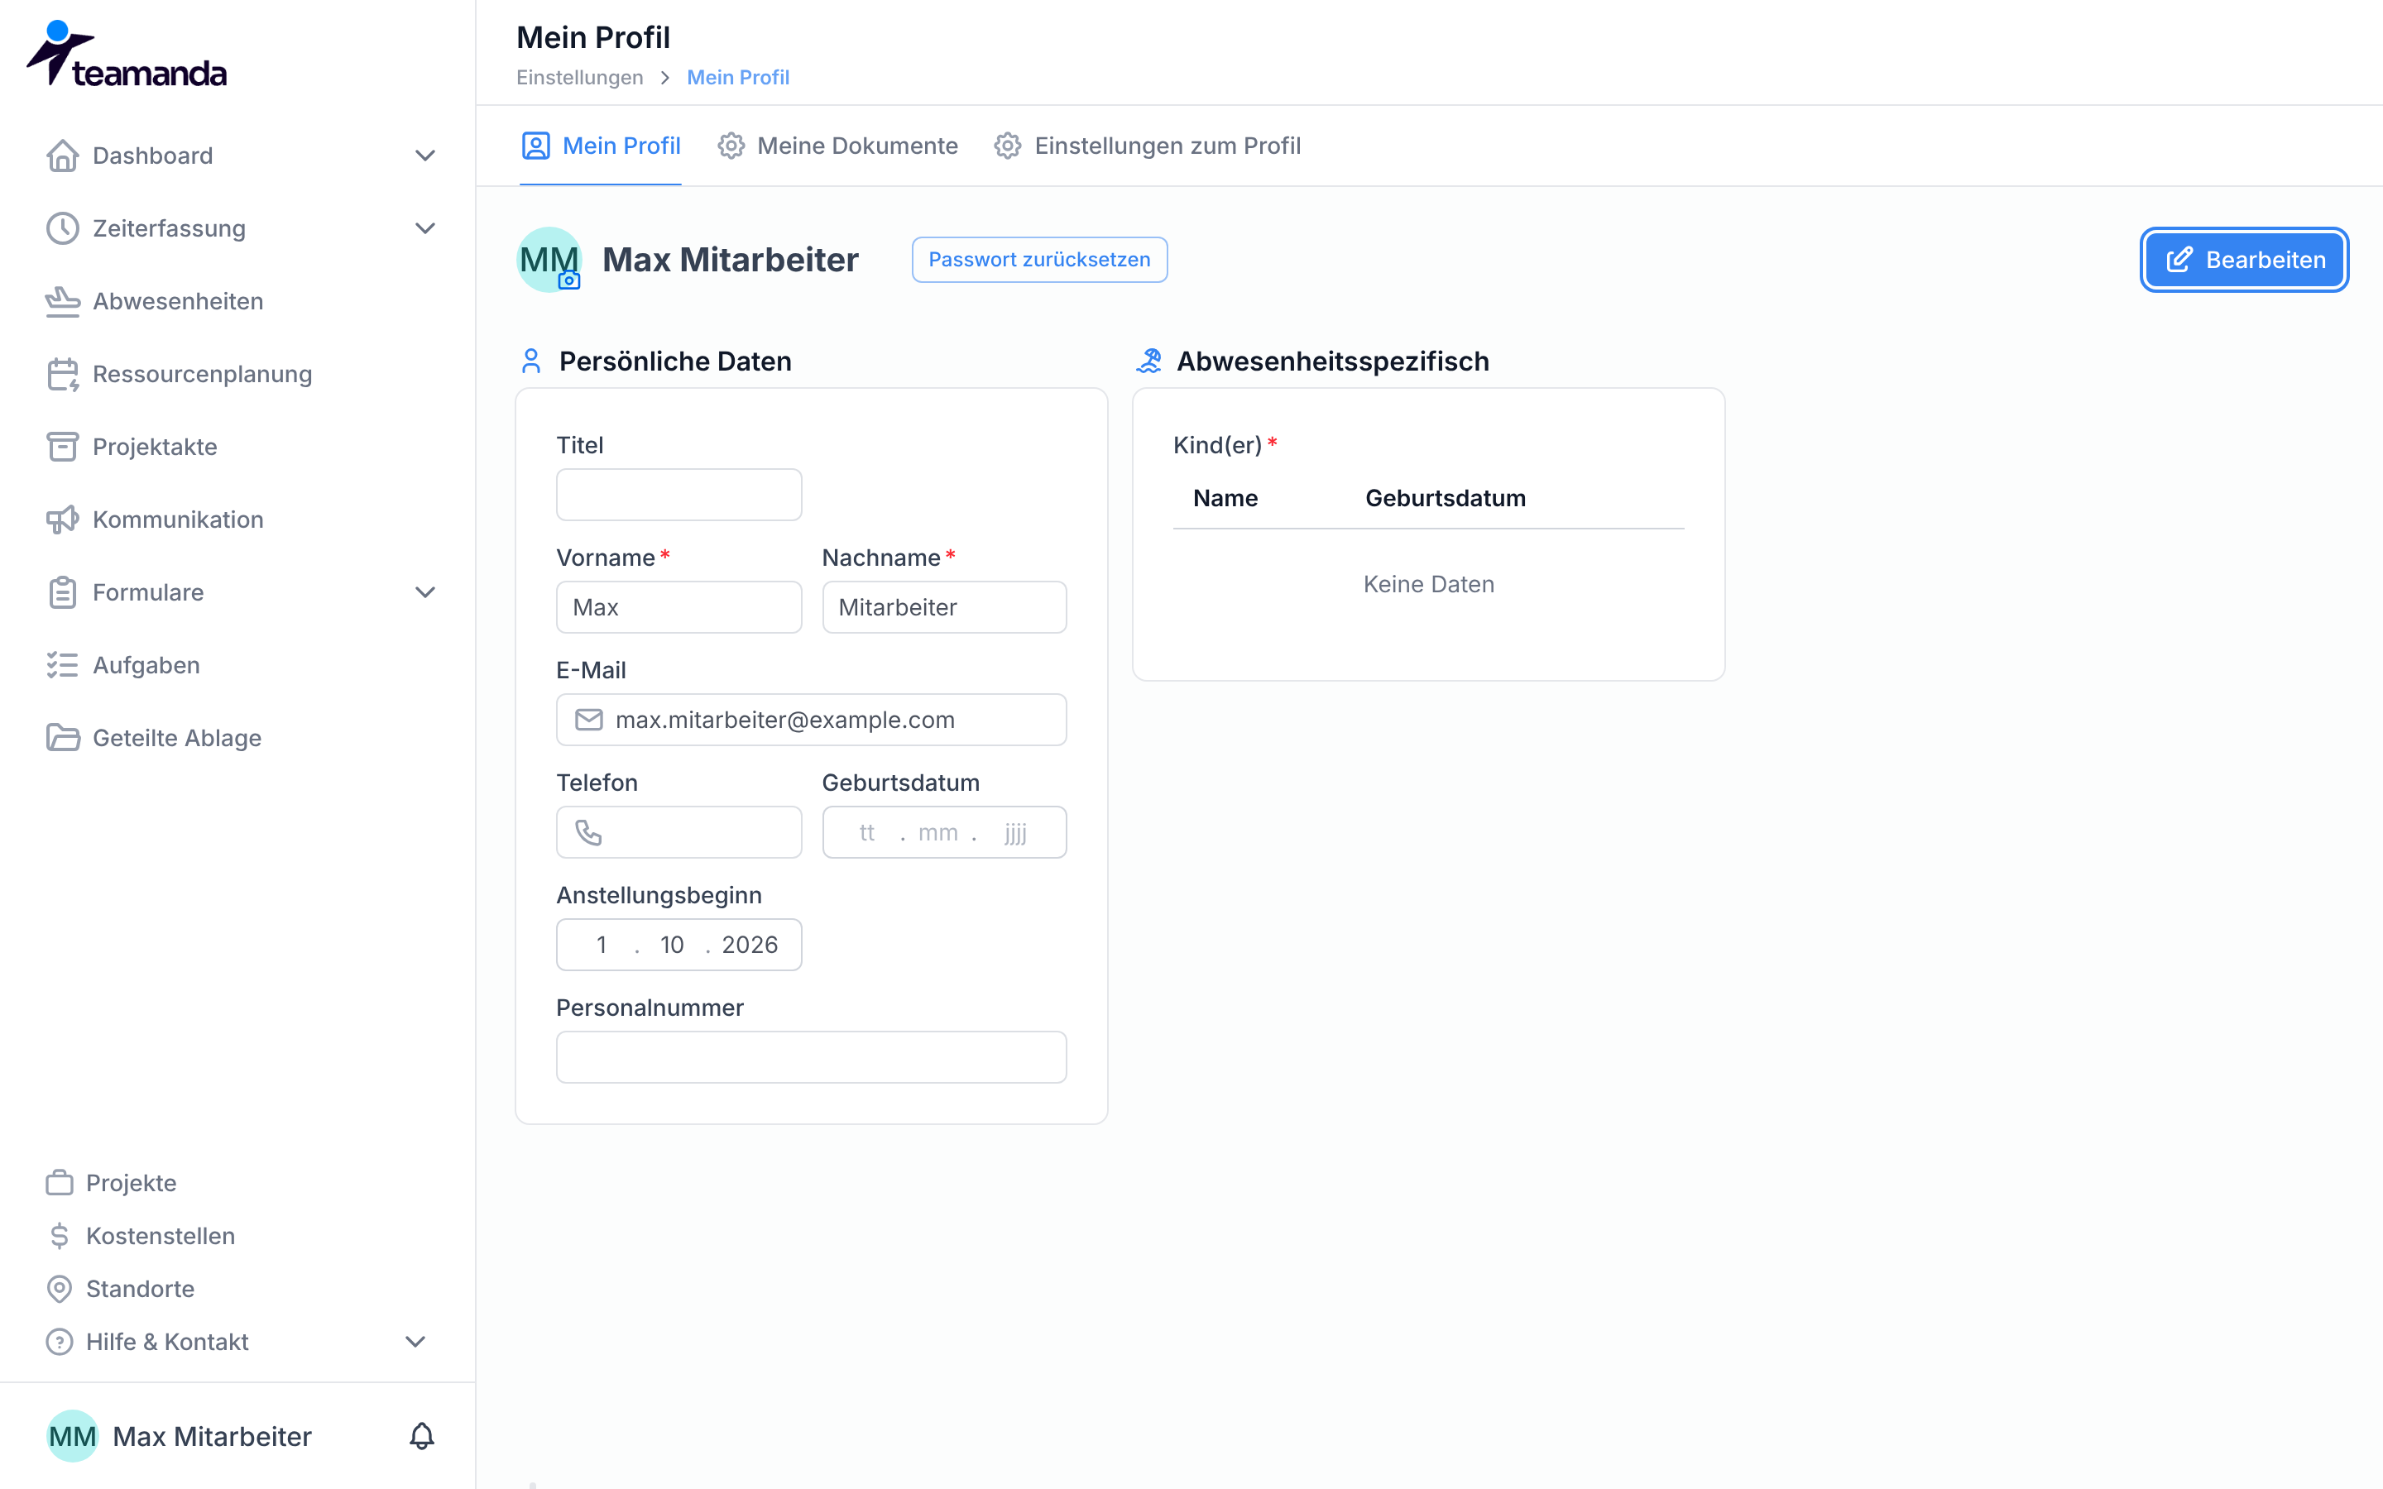Viewport: 2383px width, 1489px height.
Task: Click the 'Abwesenheitsspezifisch' section heading
Action: pyautogui.click(x=1332, y=361)
